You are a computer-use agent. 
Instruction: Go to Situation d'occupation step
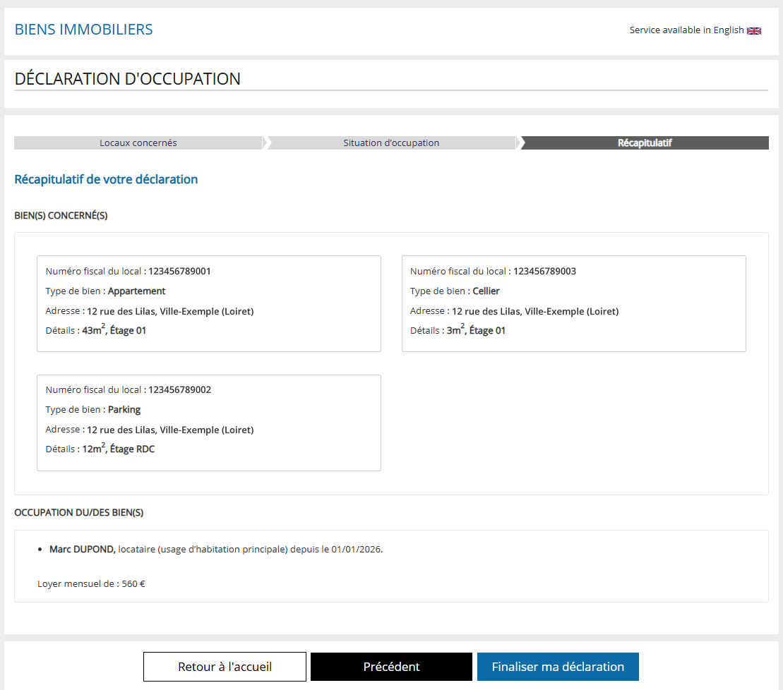[391, 143]
